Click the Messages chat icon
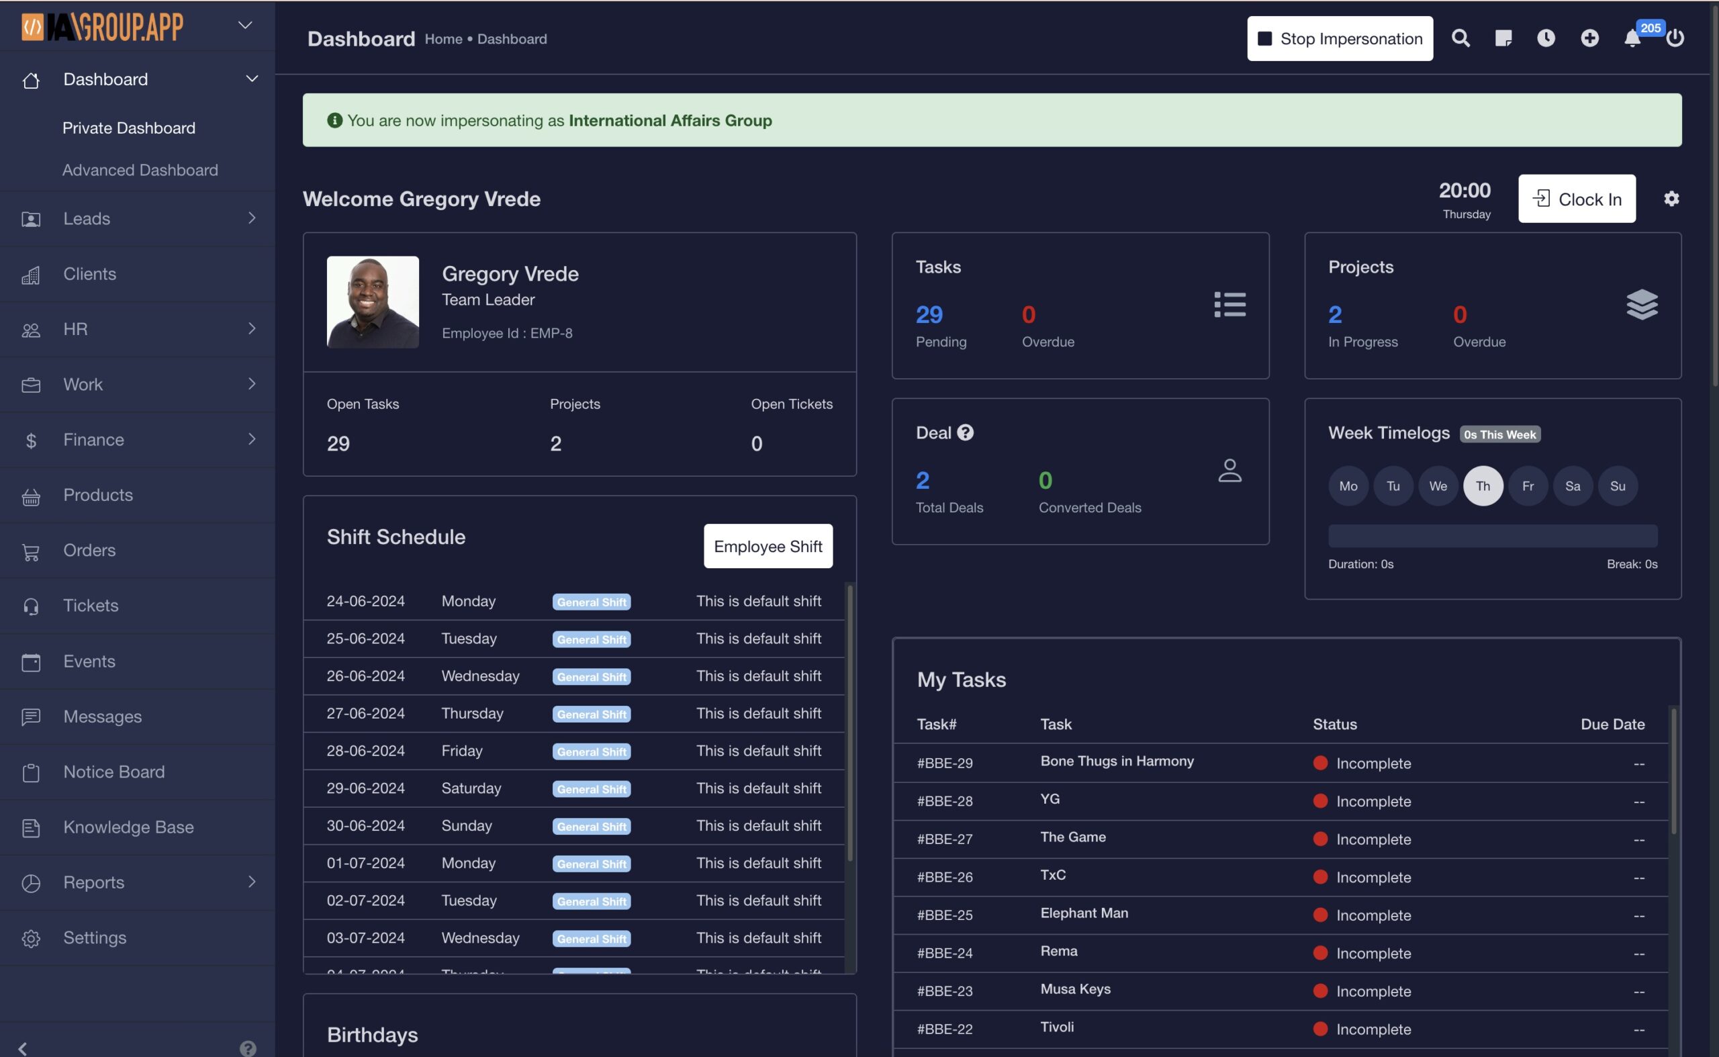Image resolution: width=1719 pixels, height=1057 pixels. (31, 717)
